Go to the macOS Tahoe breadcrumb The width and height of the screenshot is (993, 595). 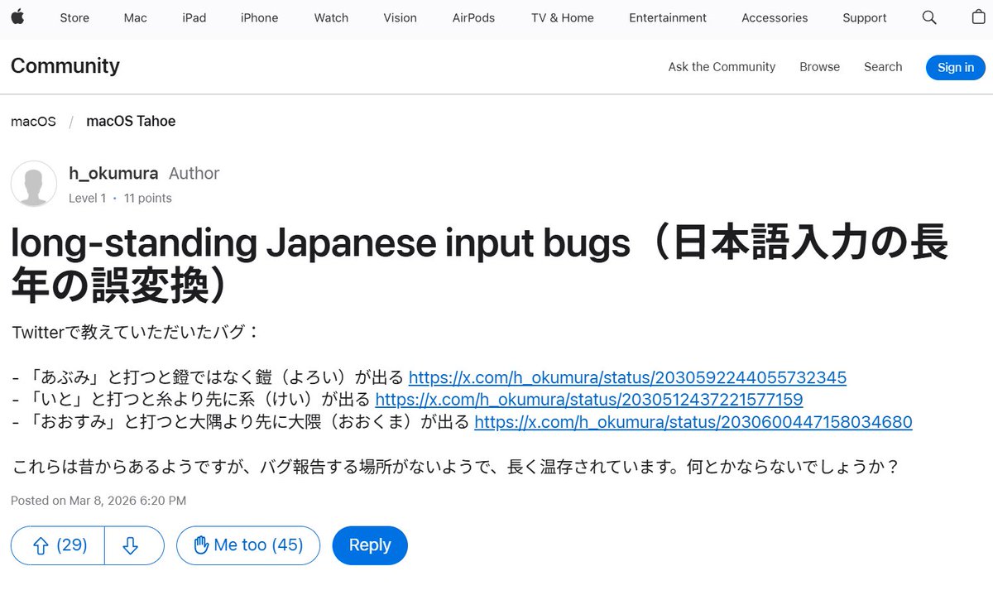131,121
